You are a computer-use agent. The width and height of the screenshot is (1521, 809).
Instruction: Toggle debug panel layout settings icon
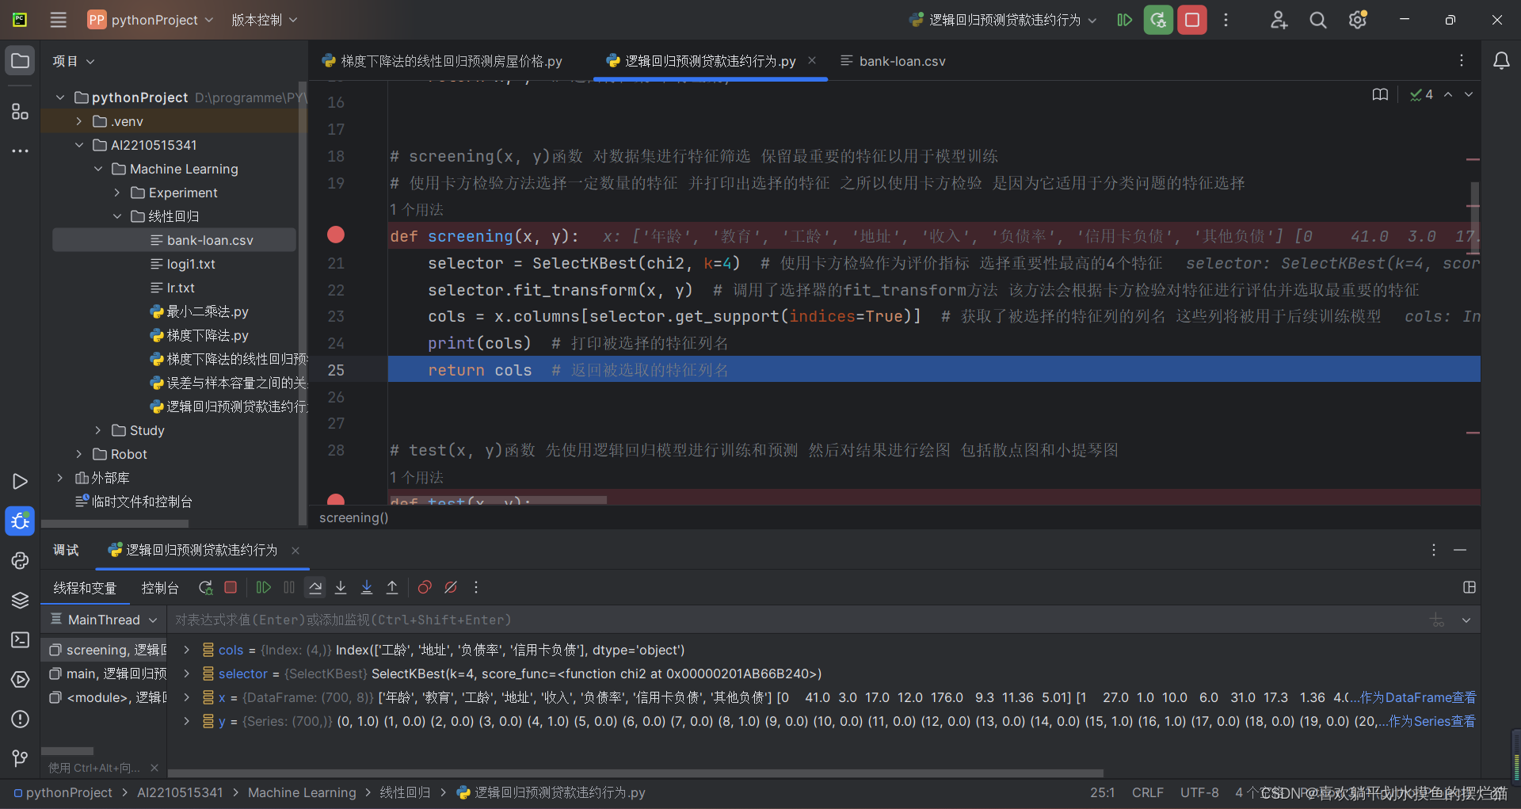(1470, 588)
